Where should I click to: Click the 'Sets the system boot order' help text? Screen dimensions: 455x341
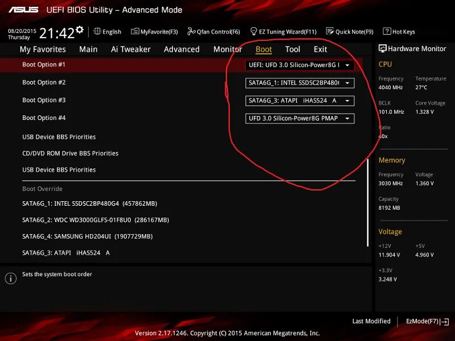tap(57, 275)
